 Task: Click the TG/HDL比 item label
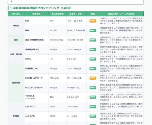(30, 96)
